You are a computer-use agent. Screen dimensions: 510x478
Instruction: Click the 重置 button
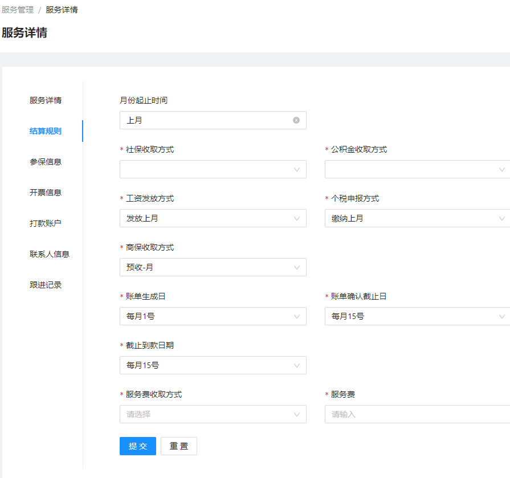(179, 446)
